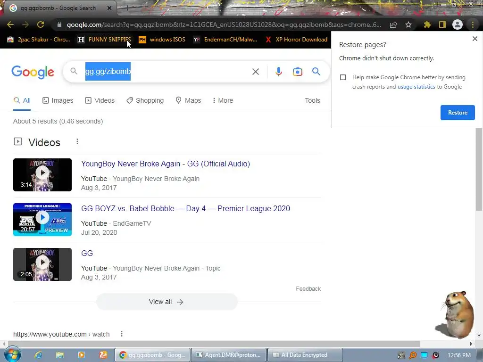Launch Internet Explorer from the taskbar
The width and height of the screenshot is (483, 362).
(x=38, y=355)
